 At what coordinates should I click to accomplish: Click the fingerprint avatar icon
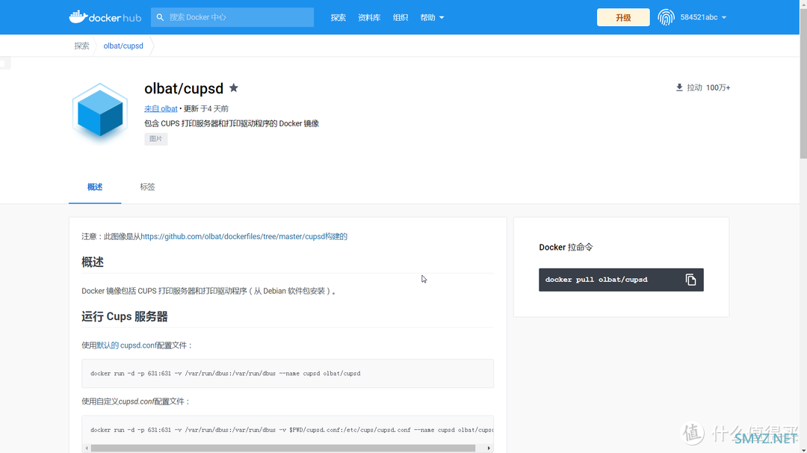tap(666, 17)
